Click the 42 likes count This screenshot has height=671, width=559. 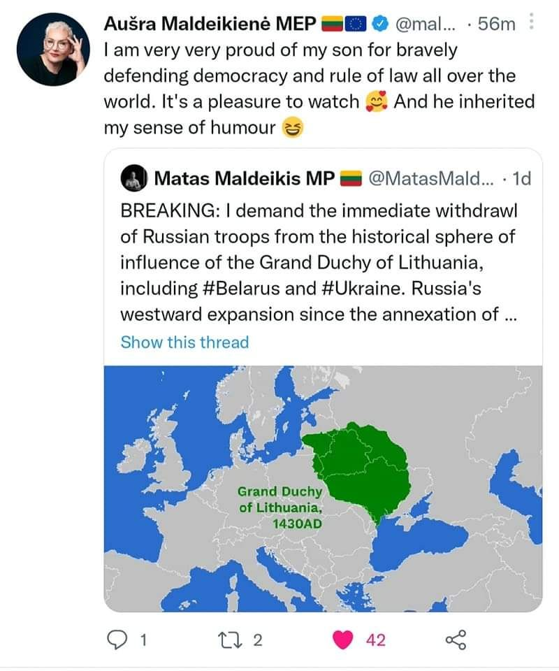pyautogui.click(x=375, y=640)
